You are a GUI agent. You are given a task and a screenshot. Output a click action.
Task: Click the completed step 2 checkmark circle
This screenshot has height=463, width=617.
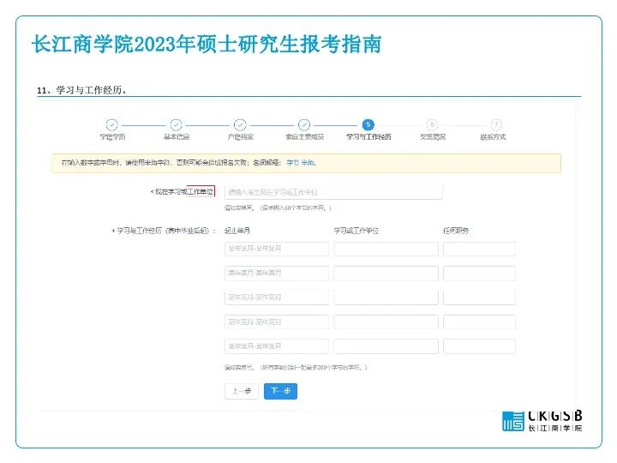(176, 125)
